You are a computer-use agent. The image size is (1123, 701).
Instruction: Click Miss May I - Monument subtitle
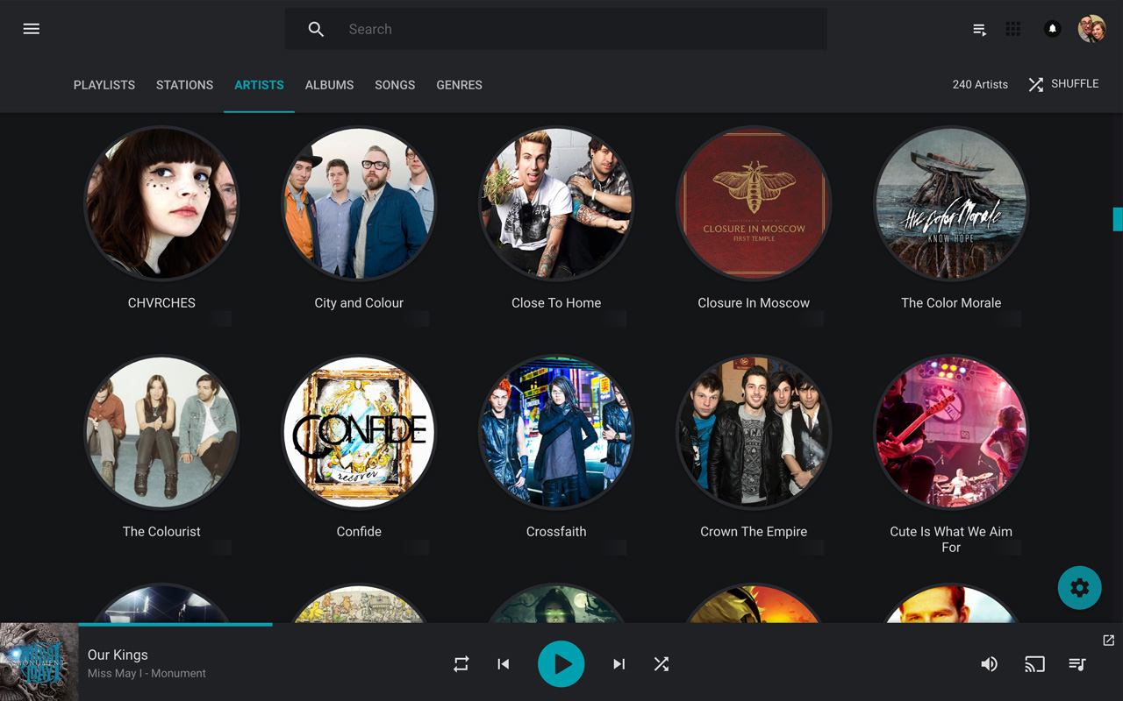[147, 674]
